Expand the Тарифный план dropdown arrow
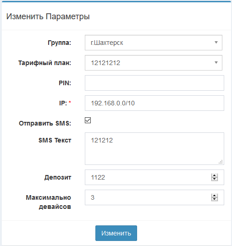Screen dimensions: 232x246 [x=216, y=63]
